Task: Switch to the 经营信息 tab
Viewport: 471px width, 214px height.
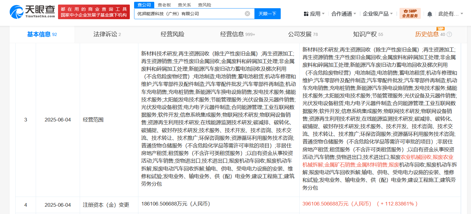Action: tap(238, 34)
